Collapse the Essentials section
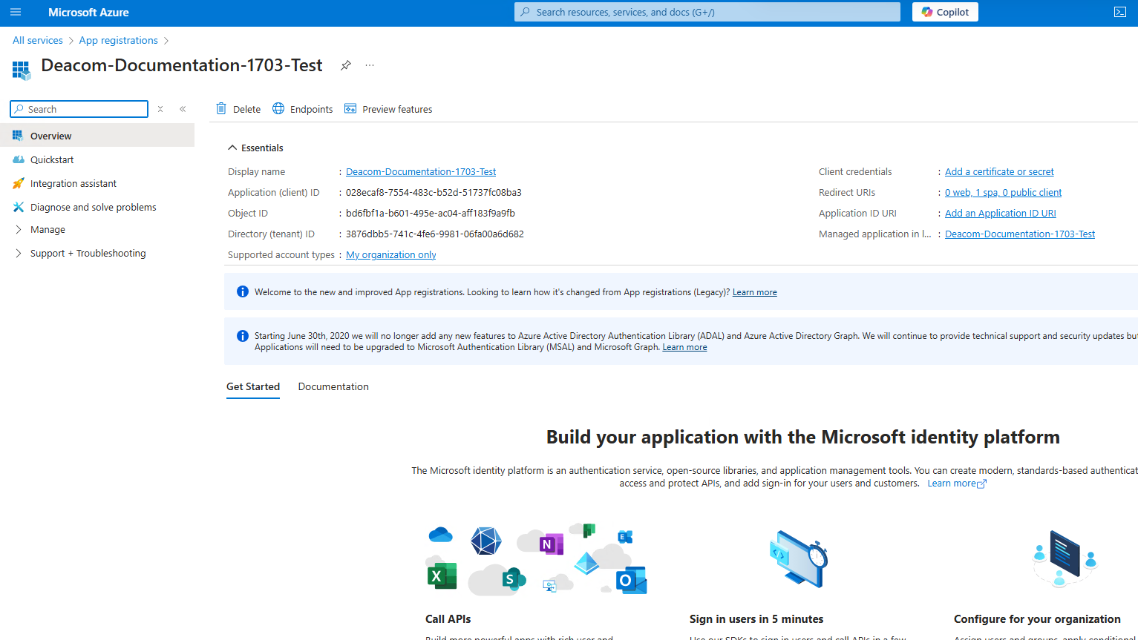 (x=255, y=148)
